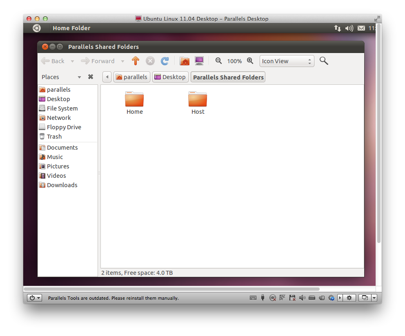Screen dimensions: 405x336
Task: Select parallels in the Places sidebar
Action: click(x=68, y=90)
